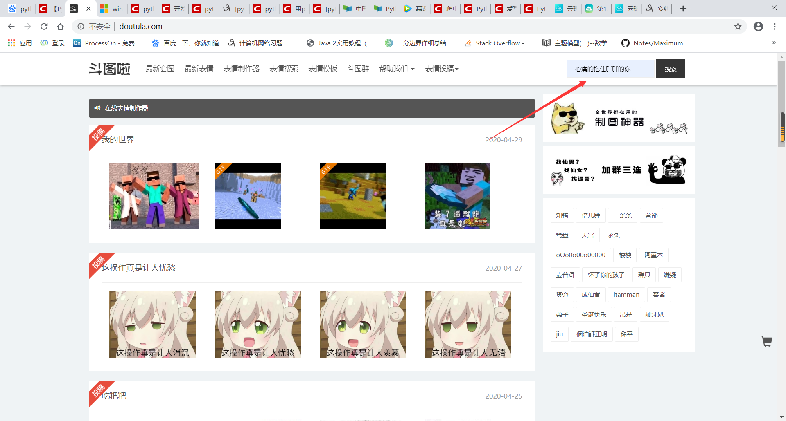
Task: Open the 登录 bookmark
Action: pyautogui.click(x=52, y=43)
